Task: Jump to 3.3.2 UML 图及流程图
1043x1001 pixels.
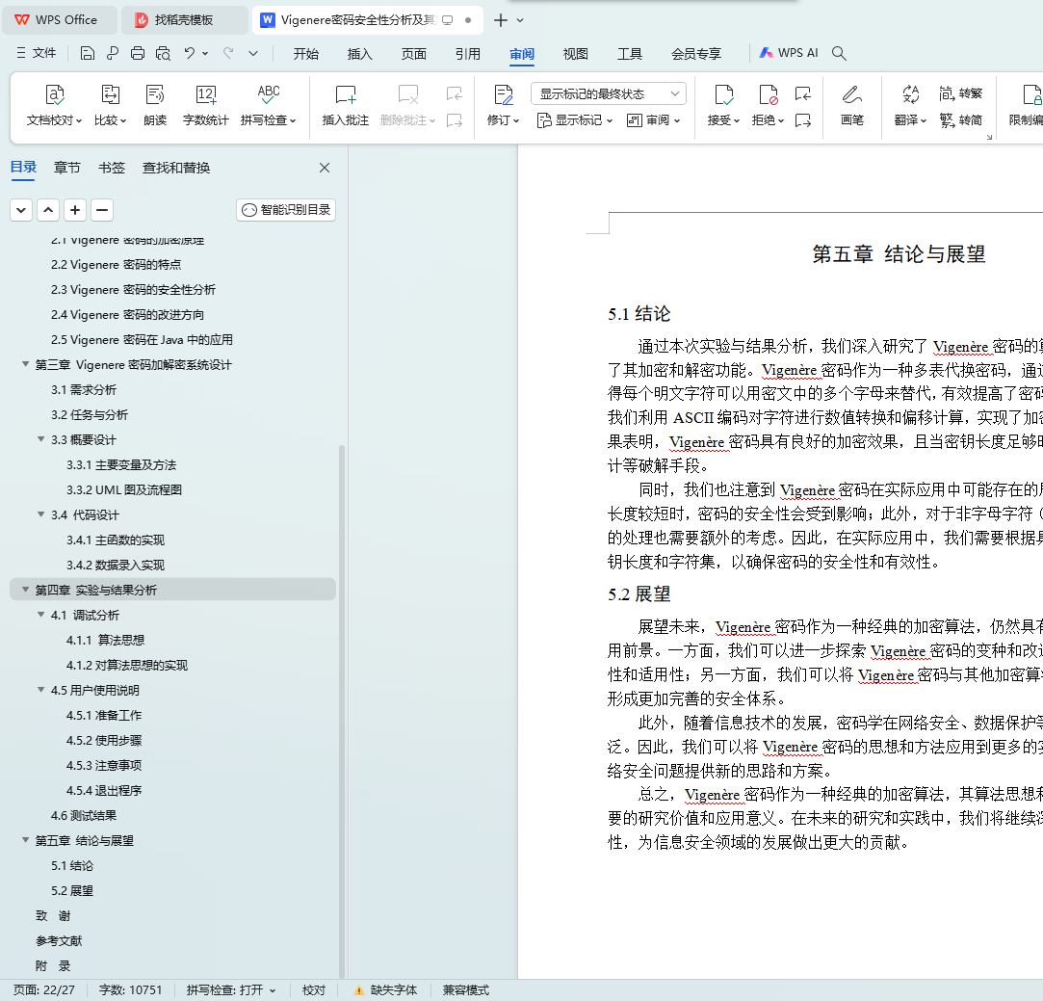Action: coord(123,489)
